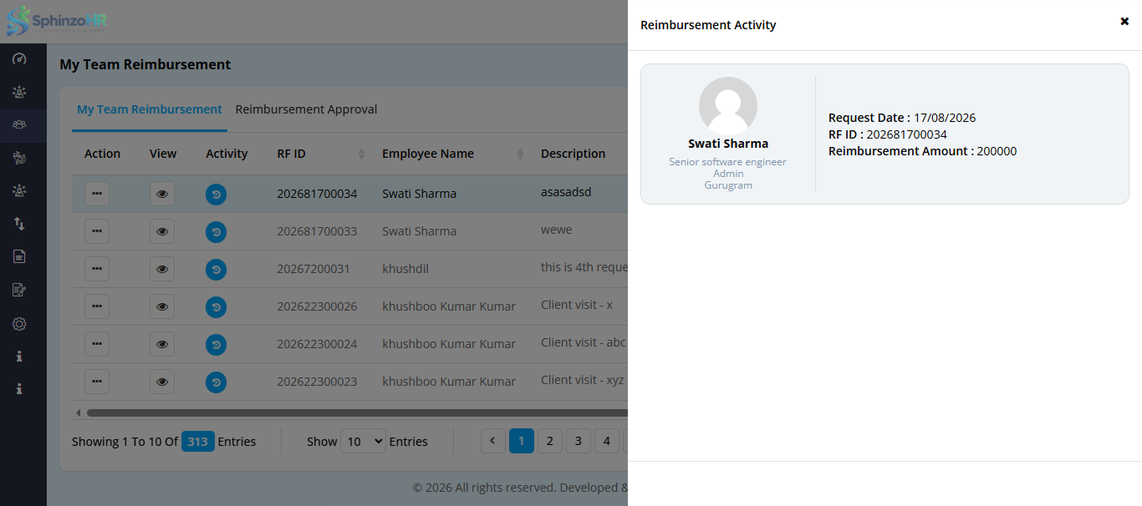Close the Reimbursement Activity panel
Image resolution: width=1142 pixels, height=506 pixels.
1124,22
